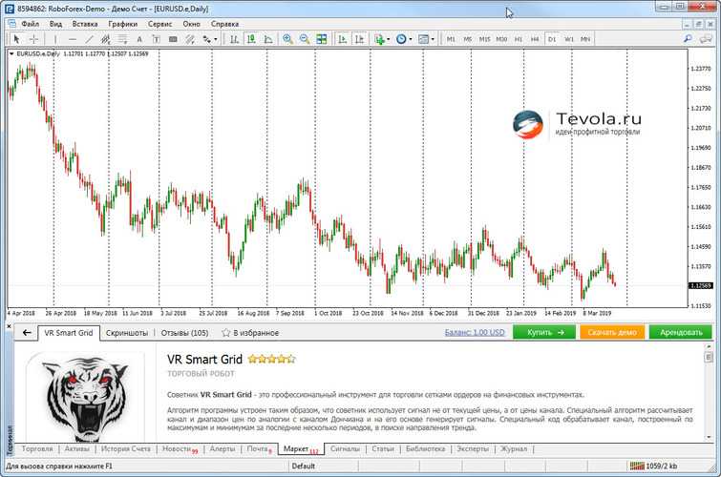The height and width of the screenshot is (477, 721).
Task: Select the equidistant channel tool
Action: tap(106, 39)
